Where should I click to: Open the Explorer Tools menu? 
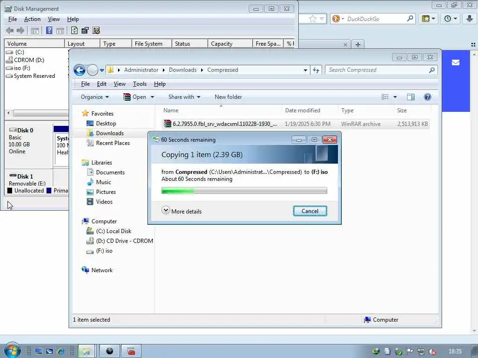click(x=140, y=84)
